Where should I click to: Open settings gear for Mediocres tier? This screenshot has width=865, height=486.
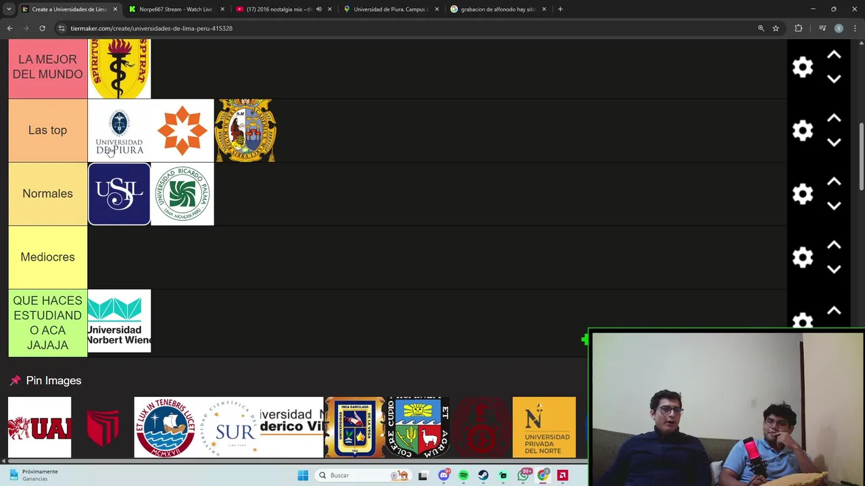pos(802,257)
